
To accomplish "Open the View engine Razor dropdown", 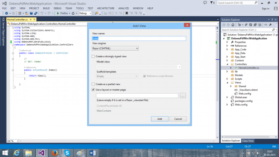I will click(x=115, y=49).
